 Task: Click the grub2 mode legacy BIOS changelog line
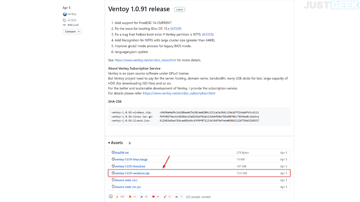(x=153, y=46)
